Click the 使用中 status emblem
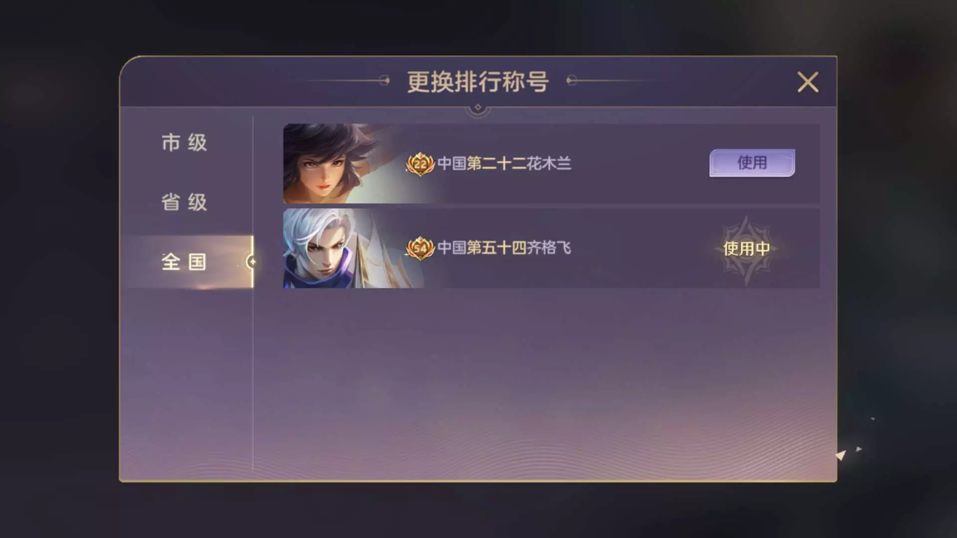 coord(746,249)
